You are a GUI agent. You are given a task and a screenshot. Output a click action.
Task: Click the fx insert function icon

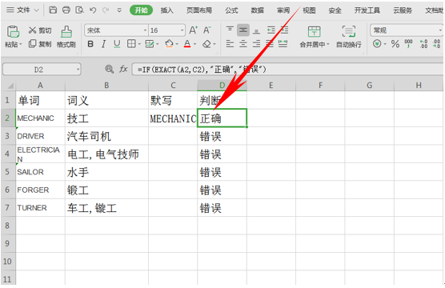pos(123,69)
